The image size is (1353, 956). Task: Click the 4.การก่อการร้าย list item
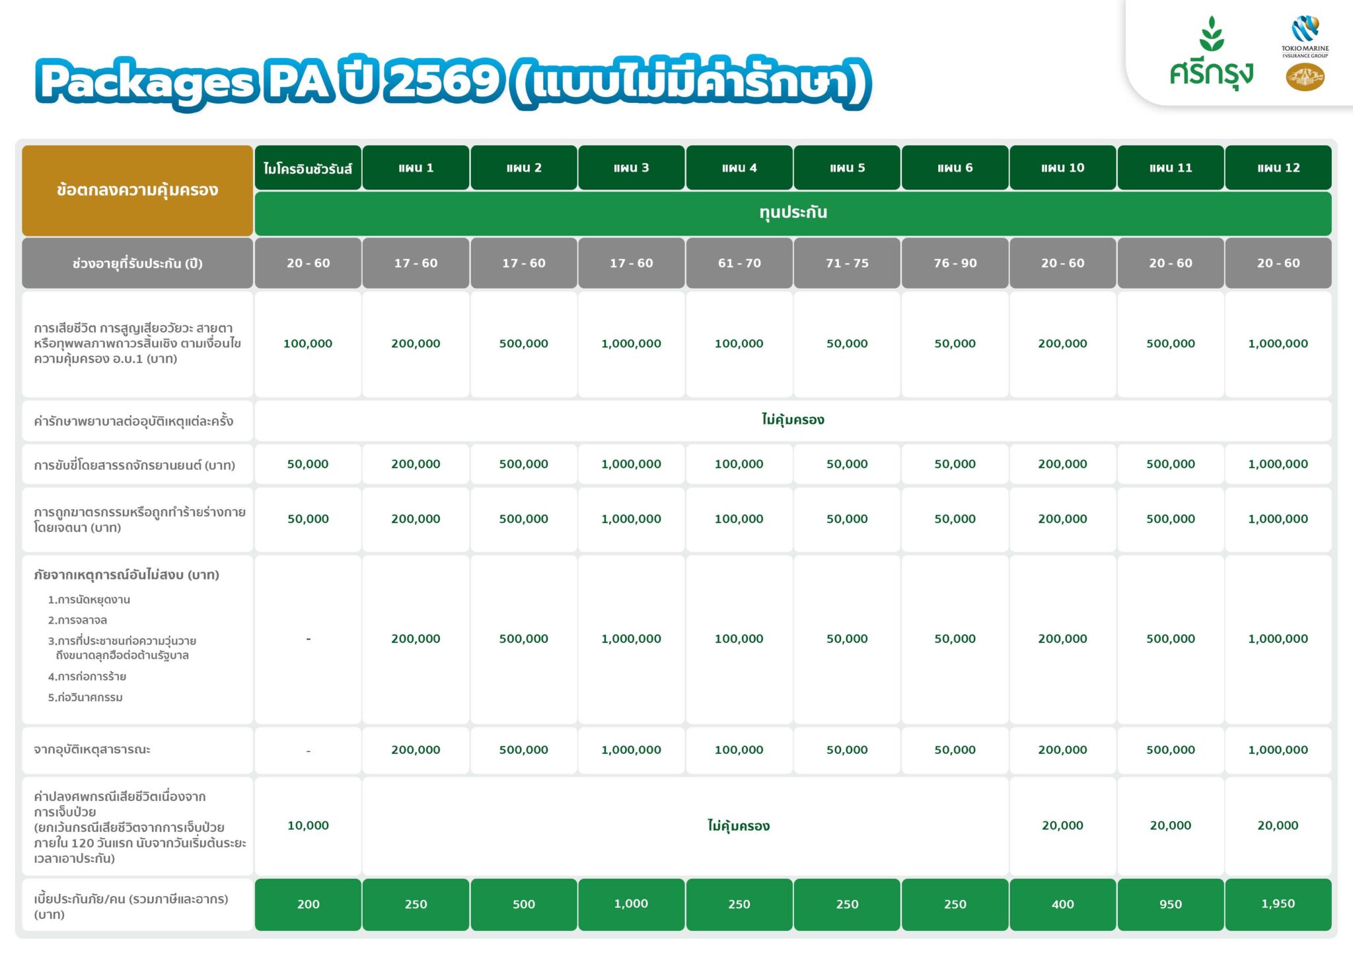87,677
